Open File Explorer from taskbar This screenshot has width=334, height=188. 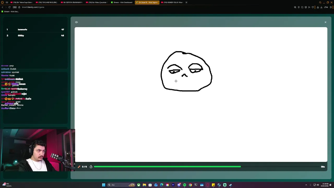click(144, 185)
